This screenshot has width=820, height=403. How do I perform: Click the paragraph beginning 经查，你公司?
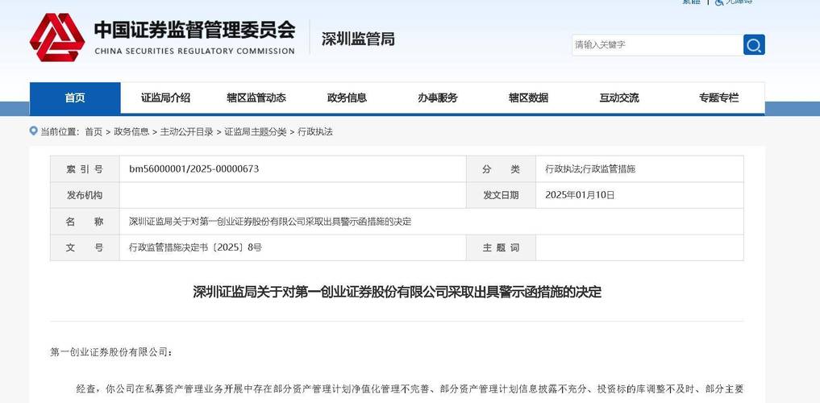[x=410, y=388]
